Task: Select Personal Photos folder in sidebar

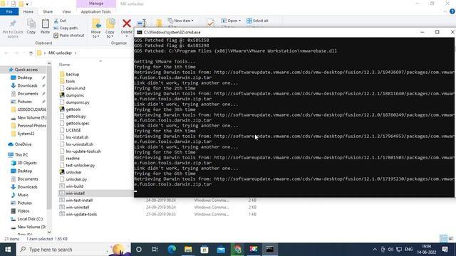Action: pyautogui.click(x=31, y=125)
